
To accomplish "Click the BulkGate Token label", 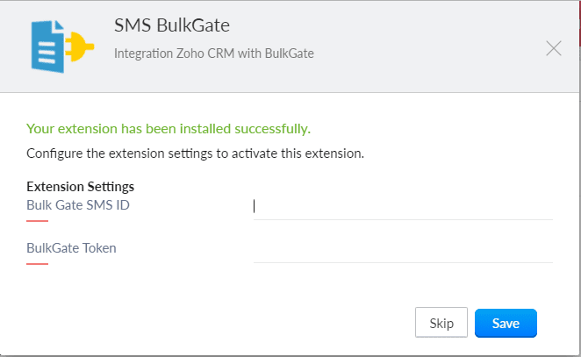I will pyautogui.click(x=71, y=247).
